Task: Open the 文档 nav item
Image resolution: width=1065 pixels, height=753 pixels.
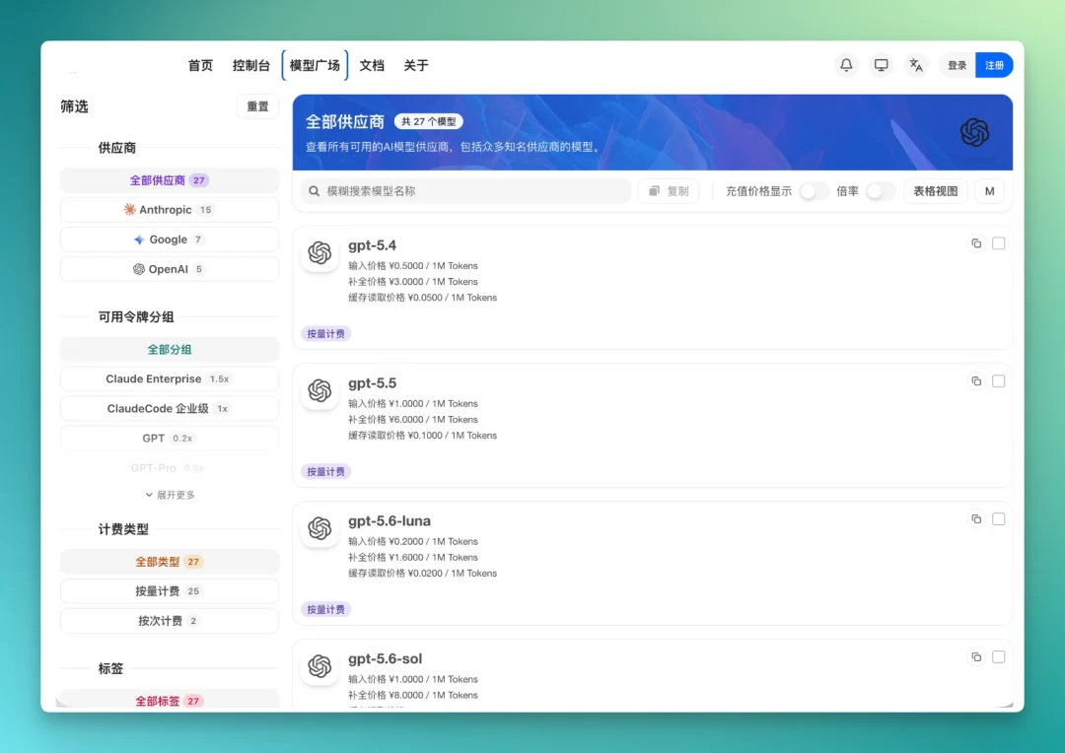Action: tap(372, 65)
